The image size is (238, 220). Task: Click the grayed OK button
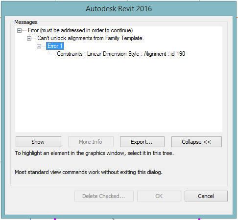159,196
